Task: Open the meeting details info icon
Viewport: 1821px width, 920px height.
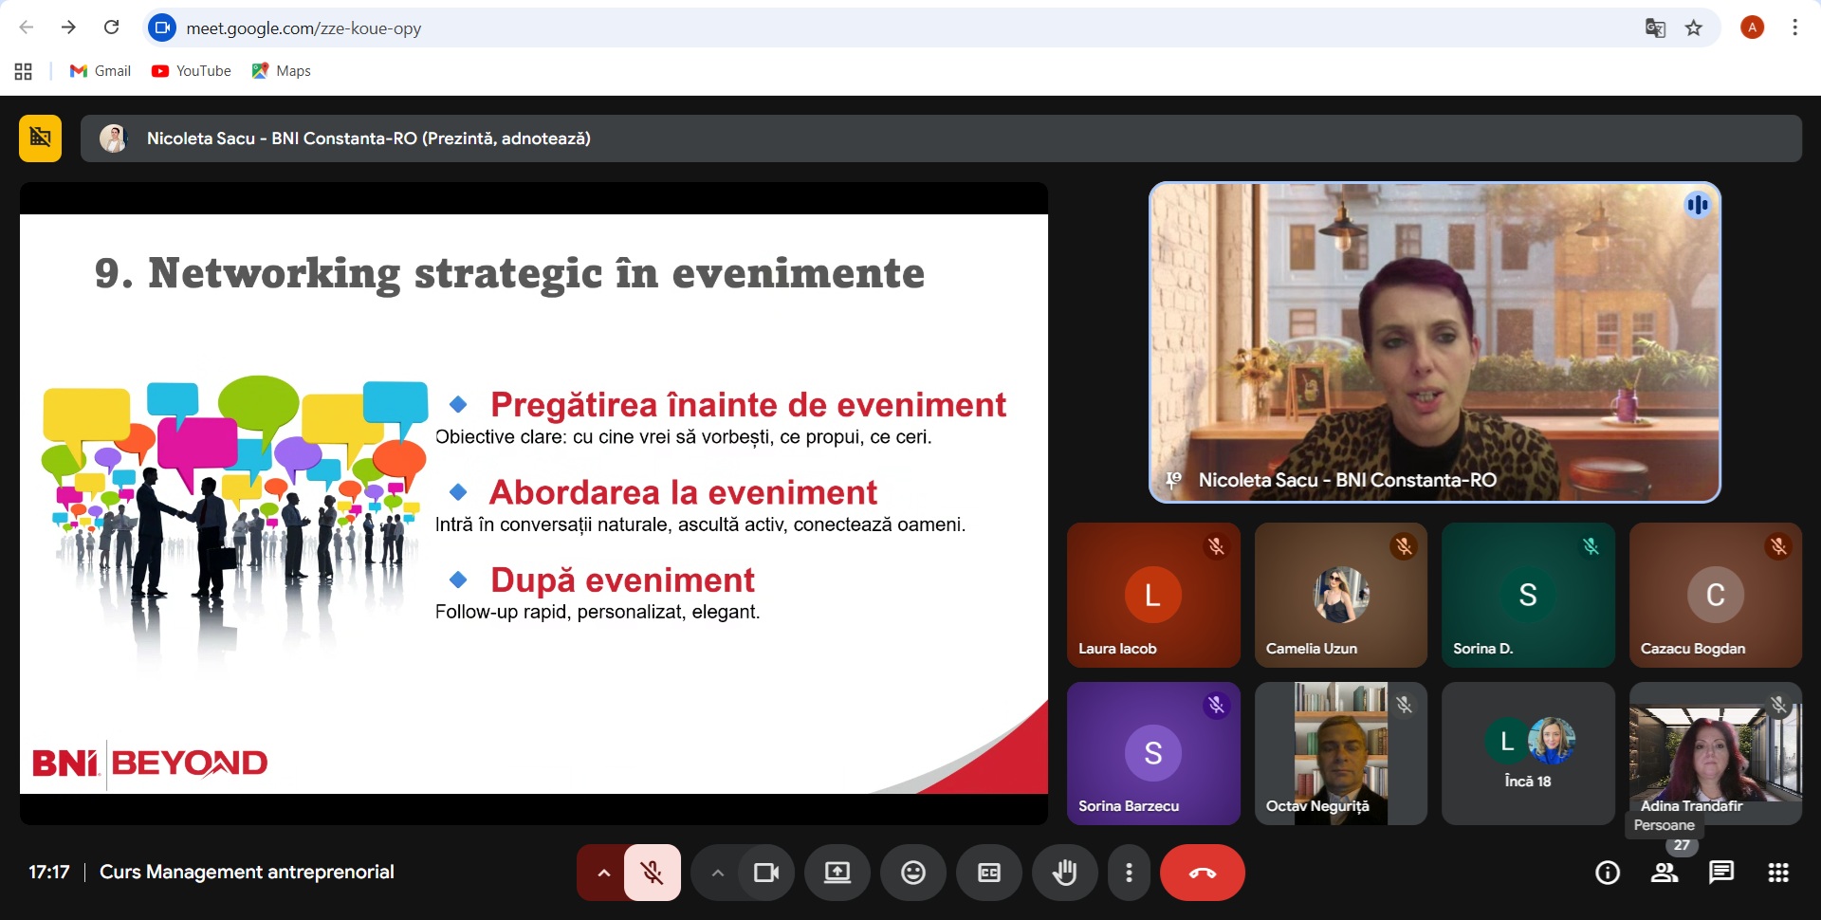Action: pyautogui.click(x=1608, y=873)
